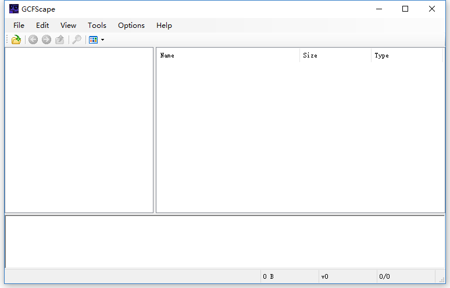450x288 pixels.
Task: Sort list by Type column header
Action: coord(407,55)
